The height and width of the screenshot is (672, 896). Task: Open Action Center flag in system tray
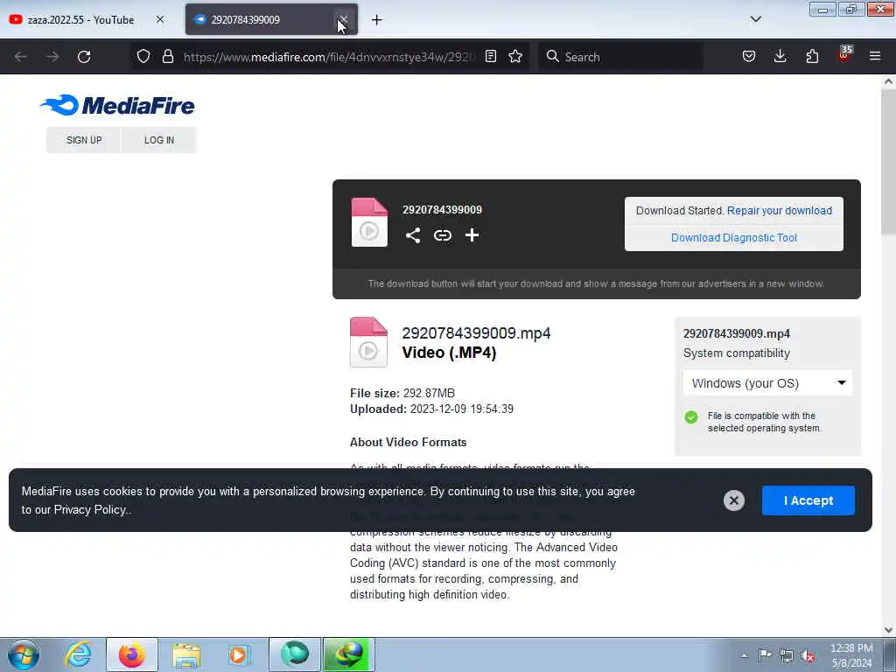pyautogui.click(x=765, y=654)
